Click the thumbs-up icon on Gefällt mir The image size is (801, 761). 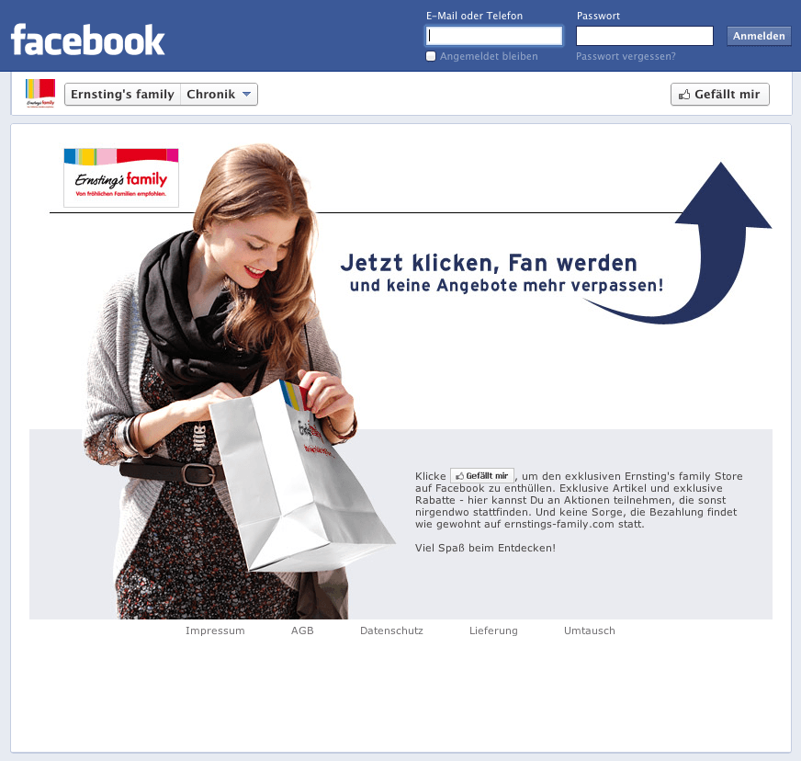coord(684,95)
